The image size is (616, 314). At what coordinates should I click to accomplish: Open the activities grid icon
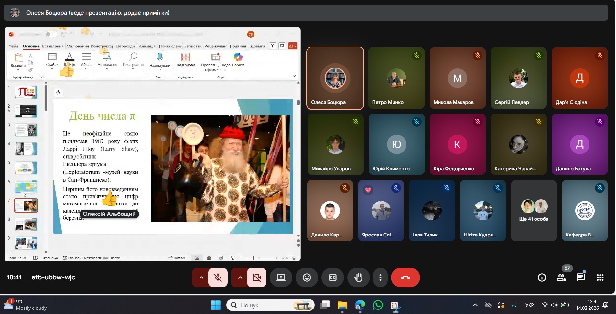[600, 277]
